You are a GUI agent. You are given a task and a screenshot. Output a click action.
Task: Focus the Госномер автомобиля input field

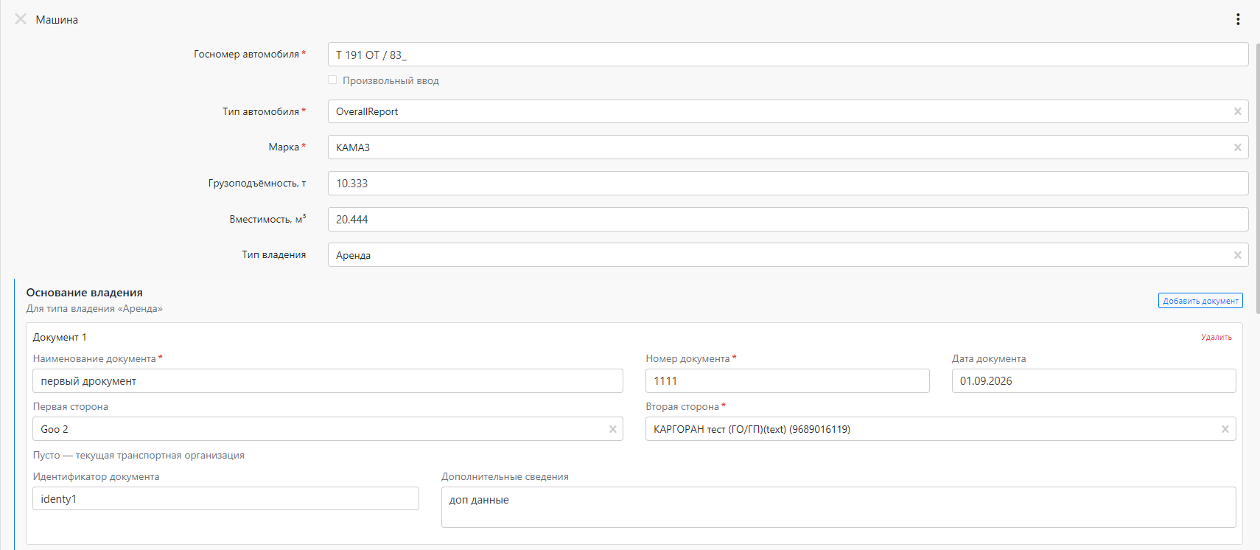coord(788,55)
